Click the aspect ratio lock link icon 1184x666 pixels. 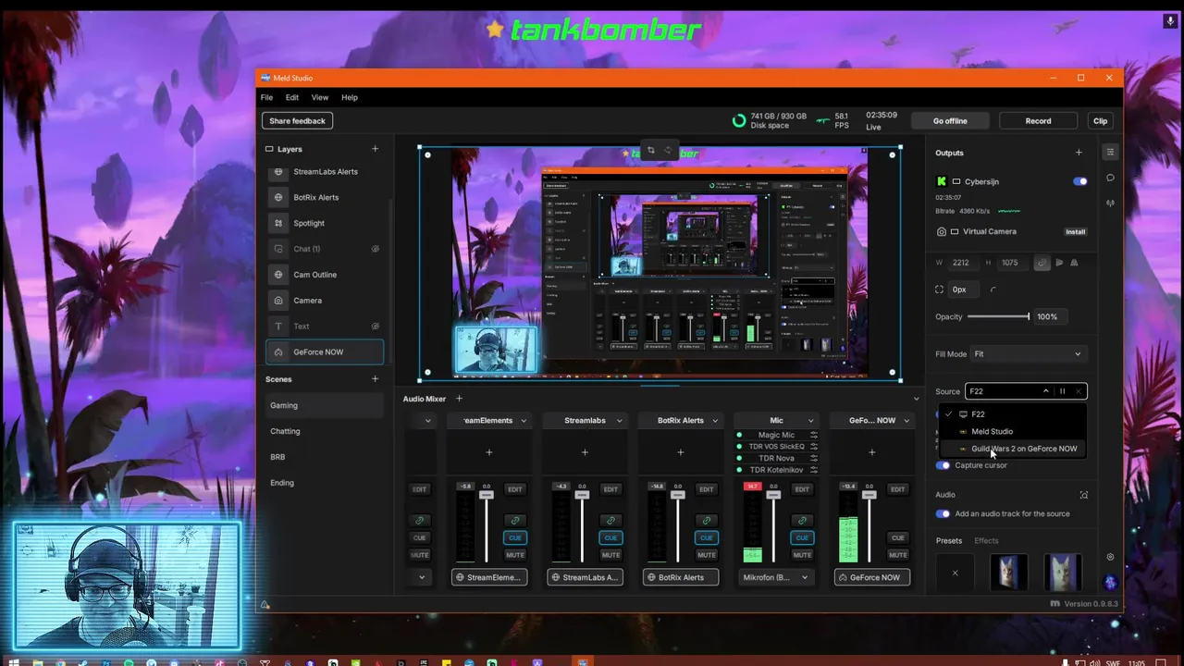[1042, 263]
